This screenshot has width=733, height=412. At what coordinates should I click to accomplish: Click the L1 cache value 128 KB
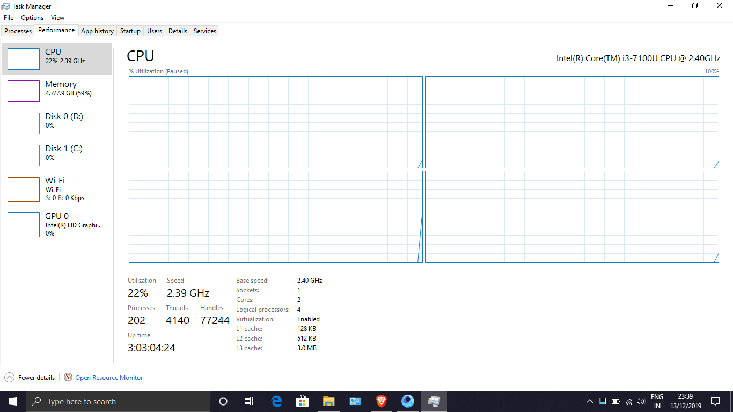(306, 329)
